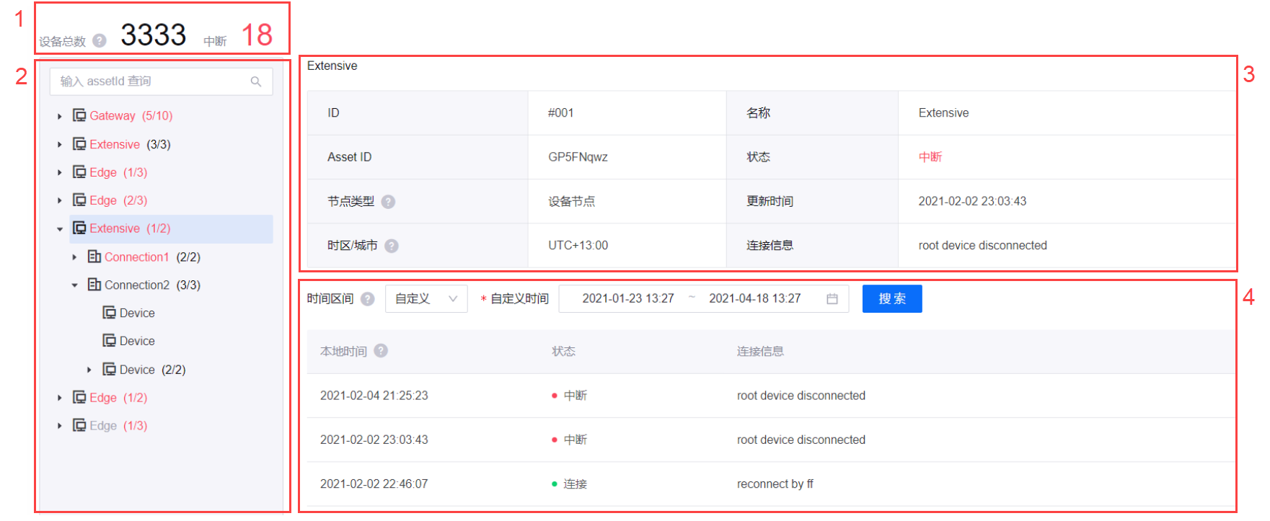Click the Device (2/2) node icon
The height and width of the screenshot is (521, 1270).
[x=110, y=370]
